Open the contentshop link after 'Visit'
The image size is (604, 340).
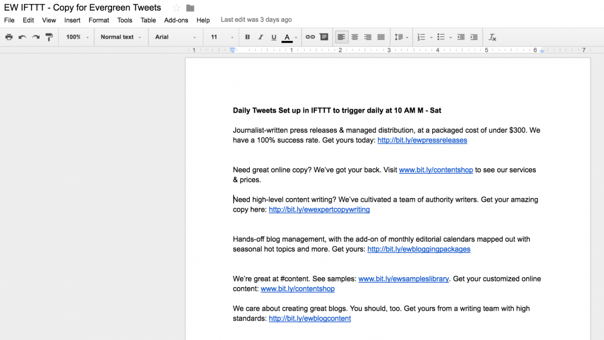point(436,170)
